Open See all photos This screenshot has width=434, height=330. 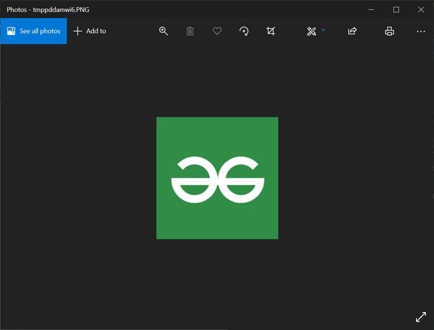[x=34, y=31]
